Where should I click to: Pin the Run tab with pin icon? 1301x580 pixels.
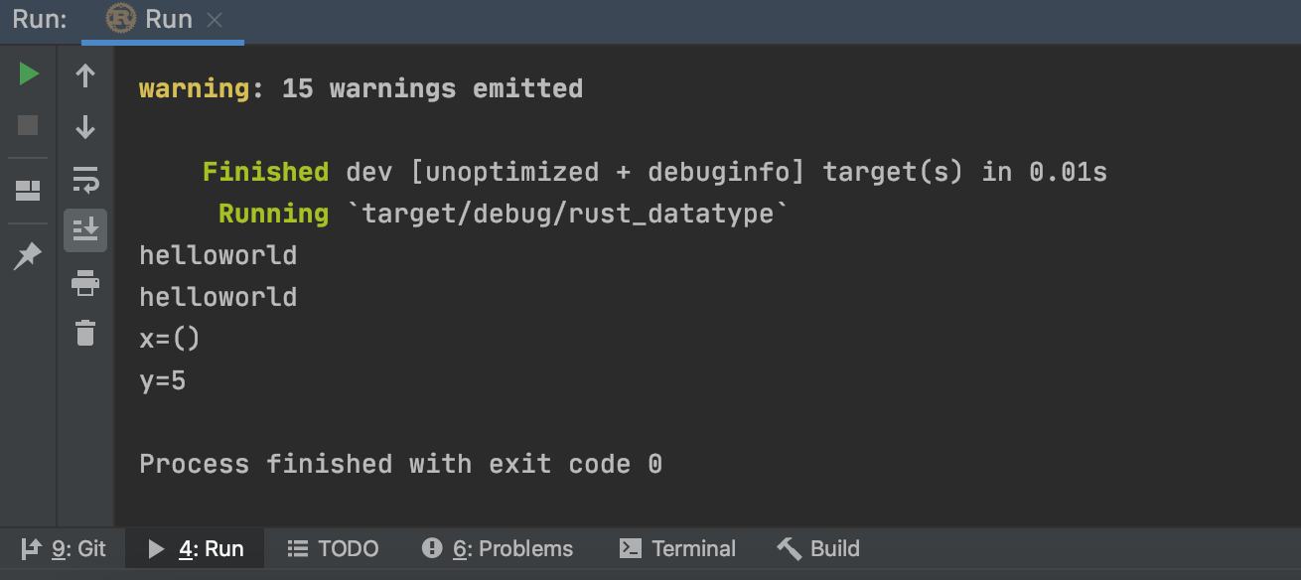tap(28, 256)
